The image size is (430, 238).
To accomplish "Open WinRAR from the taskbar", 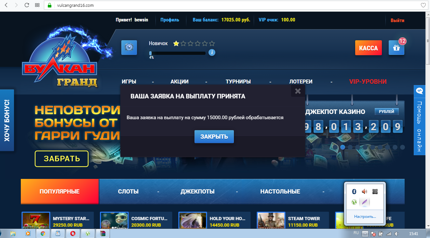I will (103, 233).
